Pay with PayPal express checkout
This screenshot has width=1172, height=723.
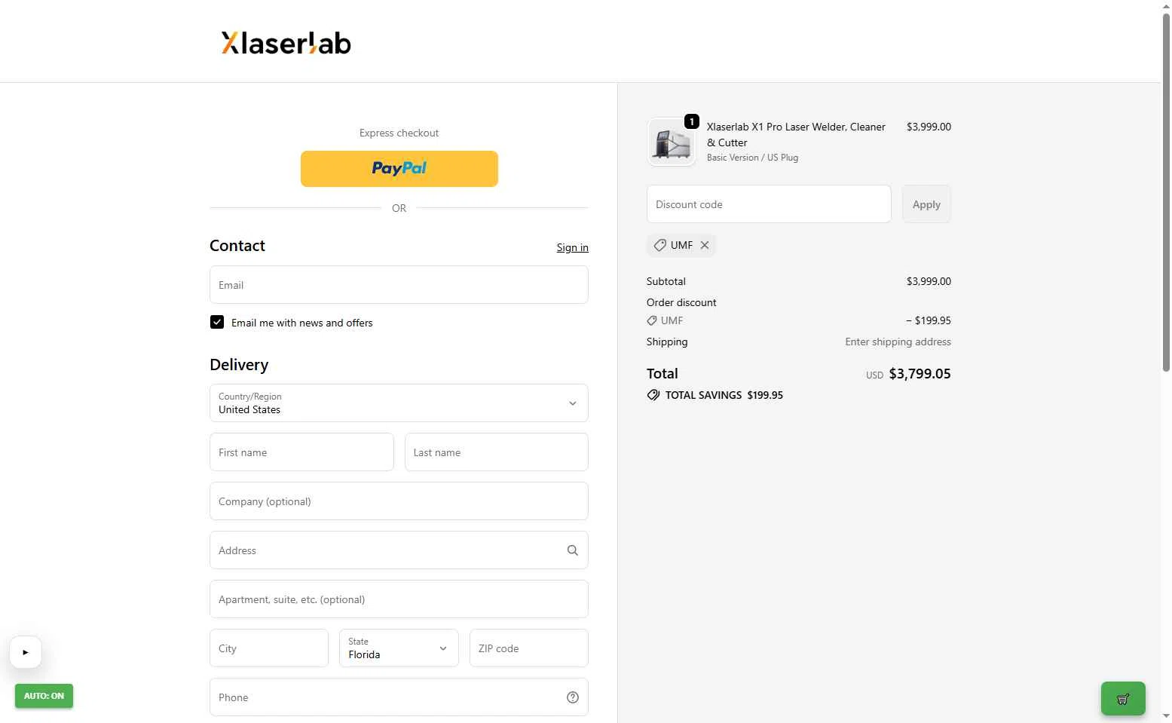coord(399,169)
